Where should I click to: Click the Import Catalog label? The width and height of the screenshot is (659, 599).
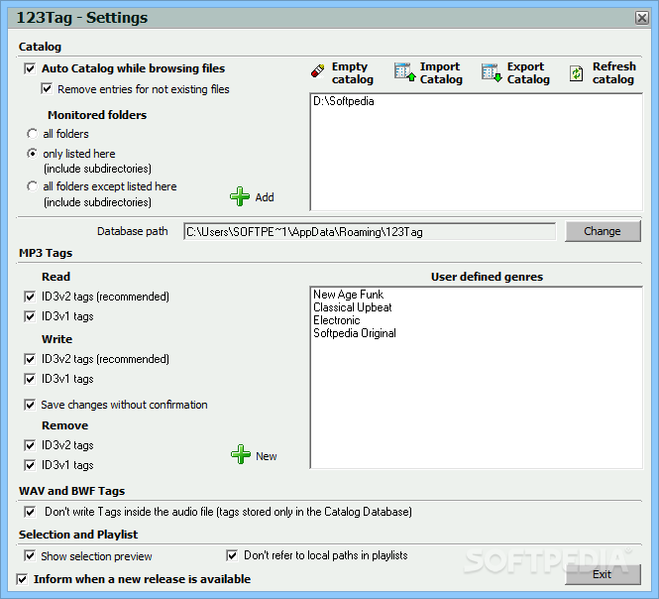click(x=441, y=72)
